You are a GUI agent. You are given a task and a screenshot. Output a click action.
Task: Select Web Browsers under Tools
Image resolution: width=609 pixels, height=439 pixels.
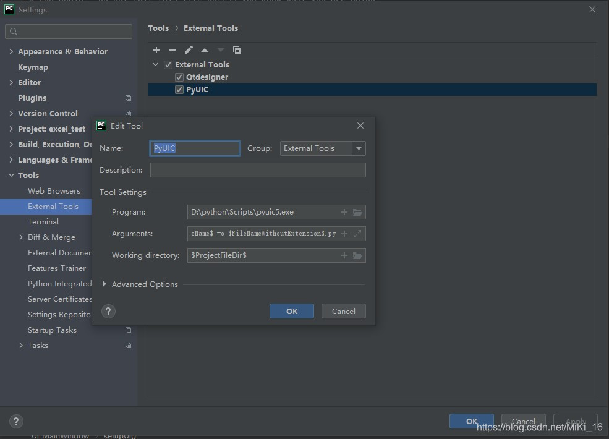click(x=54, y=191)
